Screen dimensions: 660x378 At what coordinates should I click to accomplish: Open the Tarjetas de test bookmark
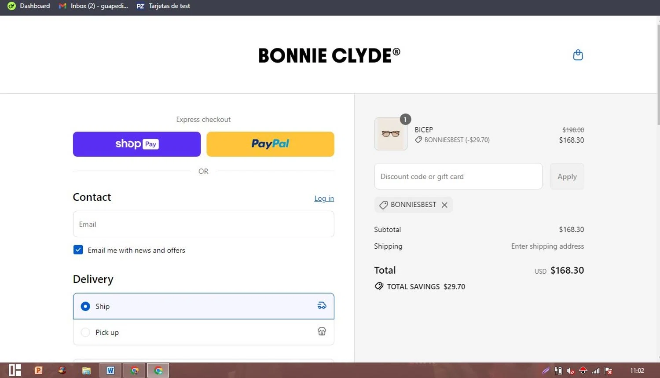tap(163, 6)
